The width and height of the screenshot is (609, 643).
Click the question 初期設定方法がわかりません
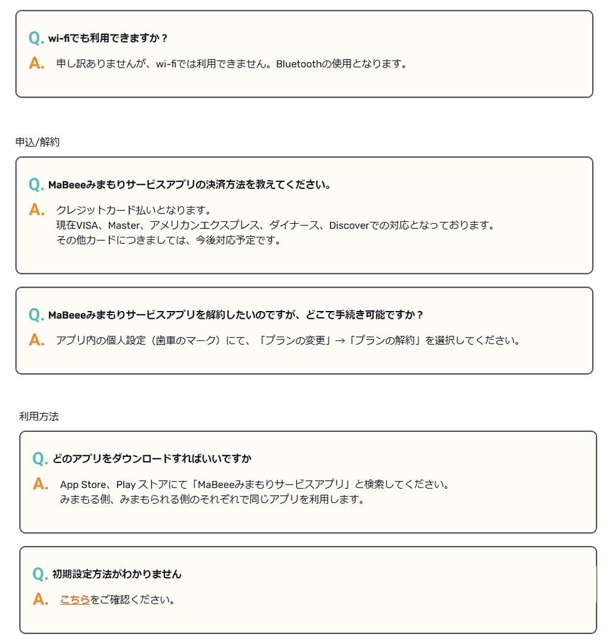[x=117, y=574]
